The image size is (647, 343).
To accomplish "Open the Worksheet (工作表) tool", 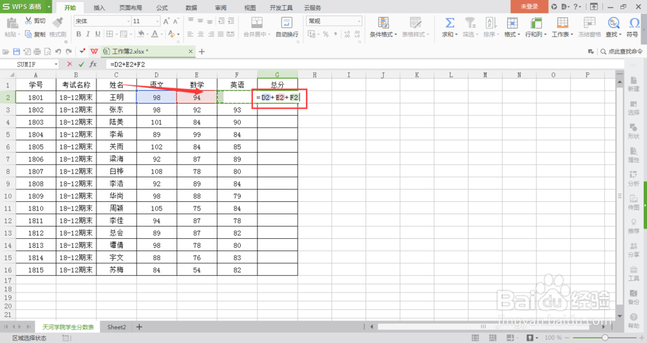I will pyautogui.click(x=562, y=27).
